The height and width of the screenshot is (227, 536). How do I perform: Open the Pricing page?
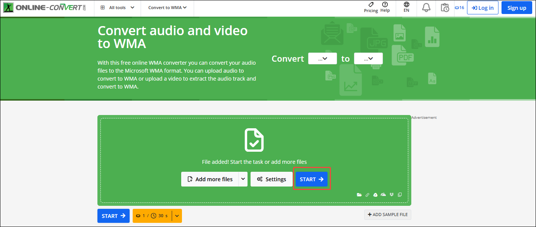tap(371, 7)
